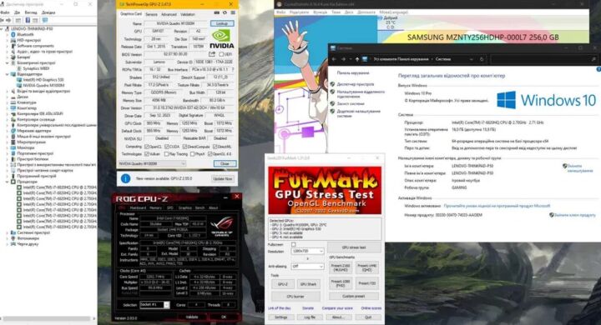
Task: Click the FurMark banner image
Action: [325, 190]
